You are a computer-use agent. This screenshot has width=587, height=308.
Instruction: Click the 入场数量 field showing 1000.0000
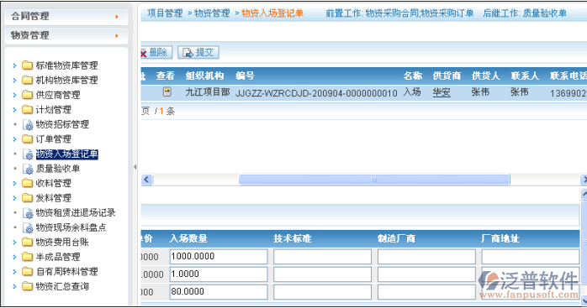(219, 257)
